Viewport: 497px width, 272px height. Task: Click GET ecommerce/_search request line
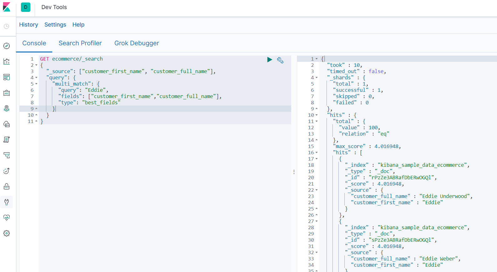click(x=71, y=59)
